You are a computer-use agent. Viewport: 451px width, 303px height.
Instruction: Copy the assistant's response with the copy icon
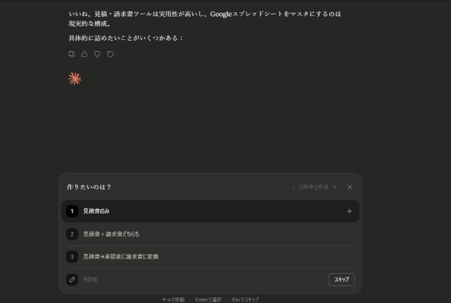(72, 54)
